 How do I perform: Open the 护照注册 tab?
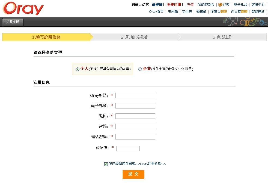pos(13,22)
